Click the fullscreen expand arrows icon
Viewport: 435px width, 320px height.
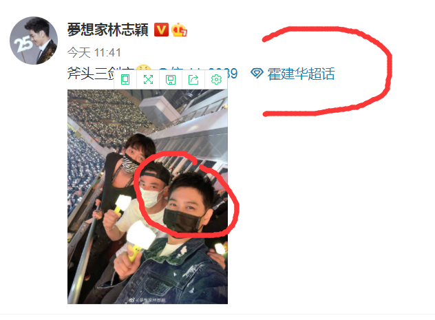pyautogui.click(x=148, y=80)
